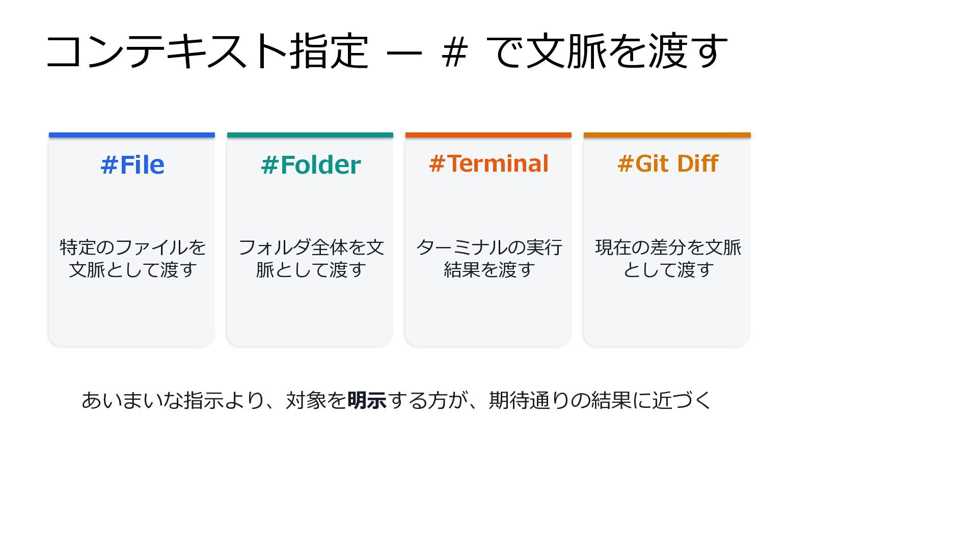Image resolution: width=978 pixels, height=550 pixels.
Task: Click the teal bar above #Folder
Action: tap(310, 135)
